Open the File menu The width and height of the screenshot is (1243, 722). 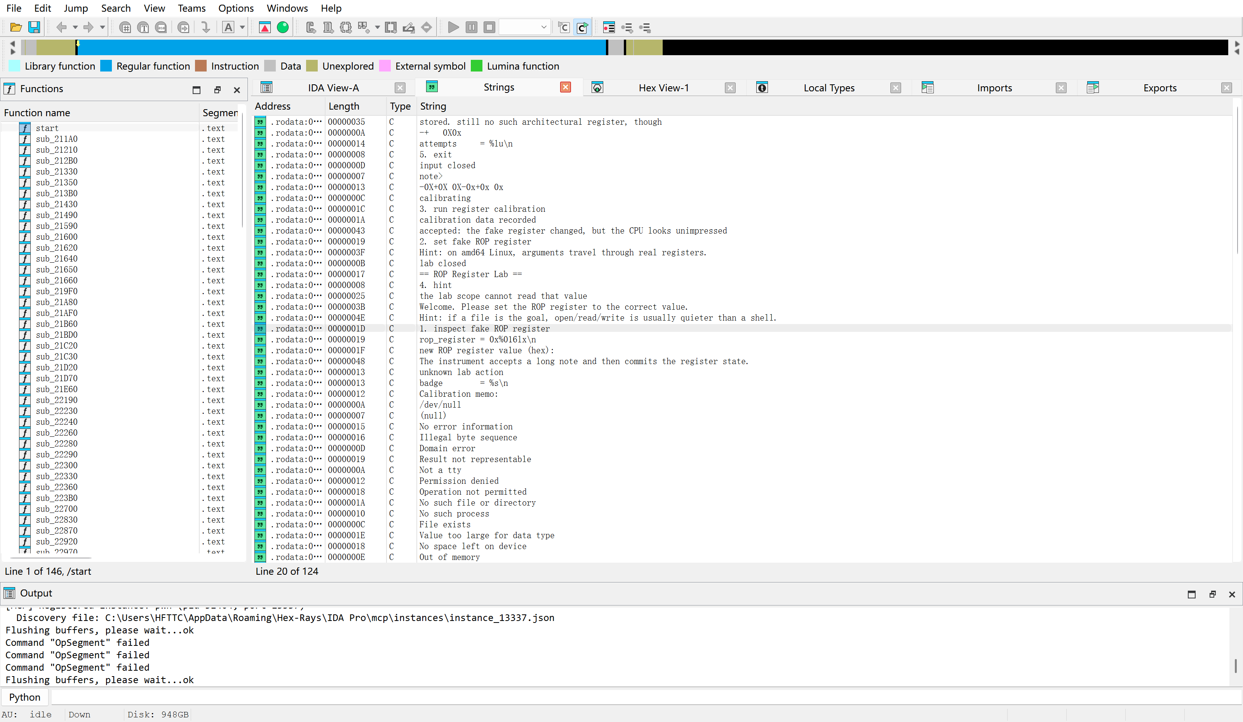14,9
